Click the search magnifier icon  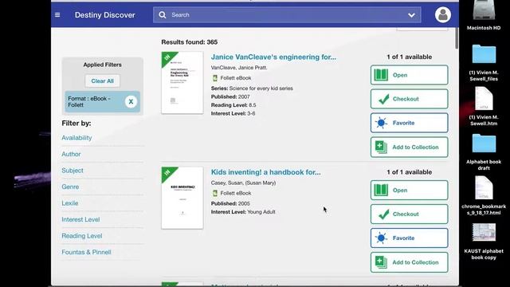pyautogui.click(x=163, y=15)
